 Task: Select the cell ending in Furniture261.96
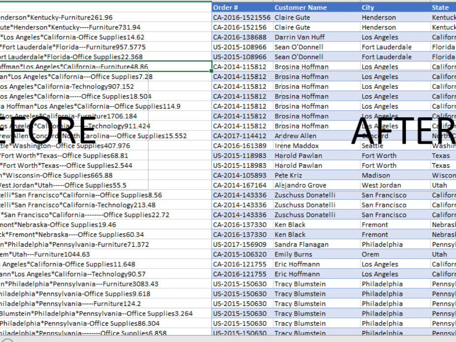[106, 17]
